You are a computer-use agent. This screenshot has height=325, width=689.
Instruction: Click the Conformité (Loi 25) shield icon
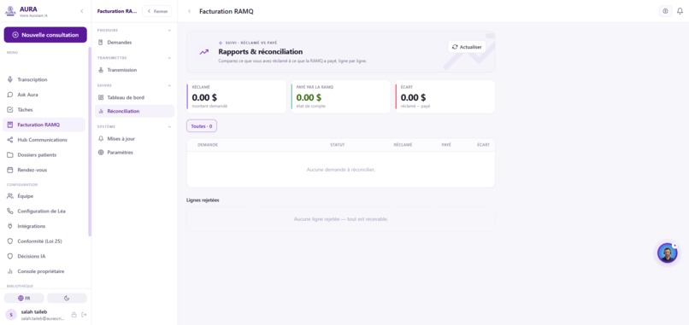pos(10,241)
